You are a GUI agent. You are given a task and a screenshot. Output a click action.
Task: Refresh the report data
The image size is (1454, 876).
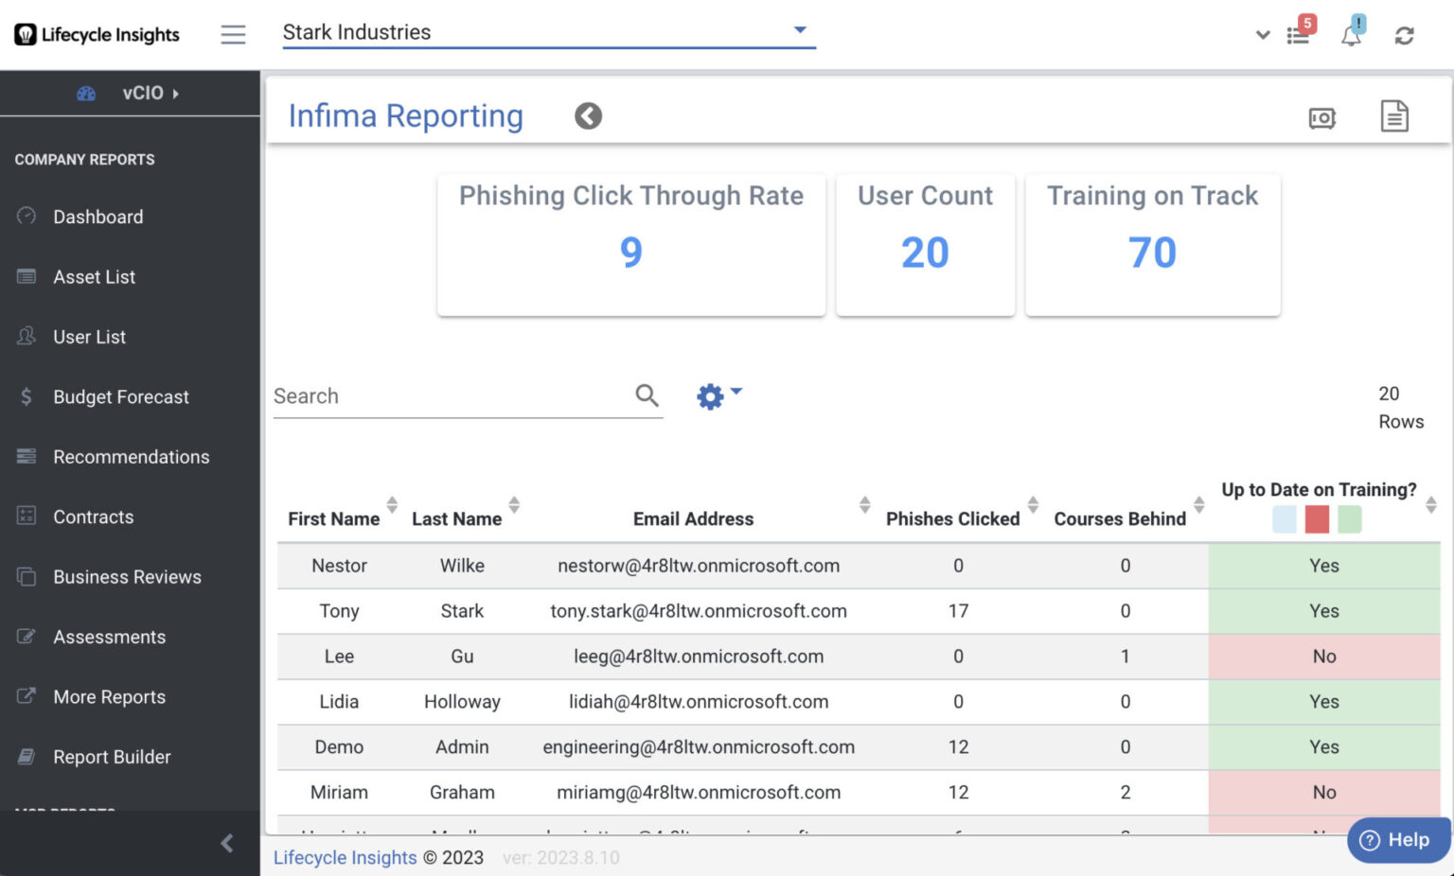pos(1405,35)
